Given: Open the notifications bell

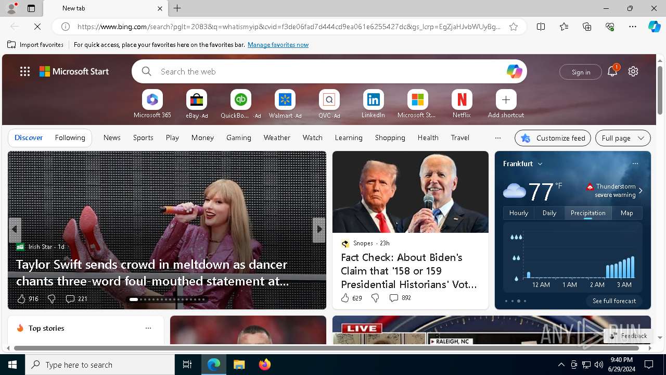Looking at the screenshot, I should tap(612, 71).
